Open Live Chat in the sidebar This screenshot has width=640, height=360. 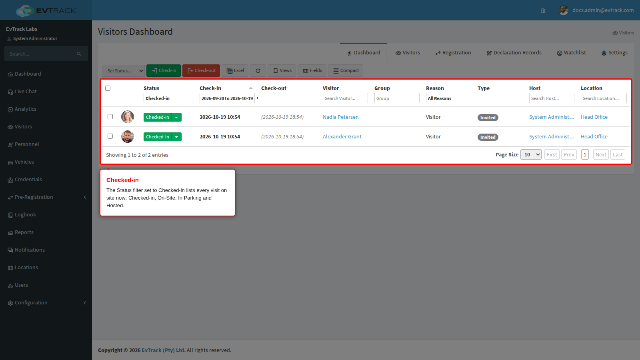tap(26, 92)
